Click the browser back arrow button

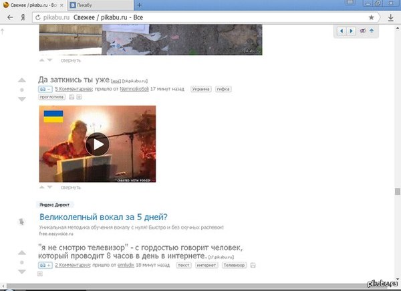coord(10,17)
